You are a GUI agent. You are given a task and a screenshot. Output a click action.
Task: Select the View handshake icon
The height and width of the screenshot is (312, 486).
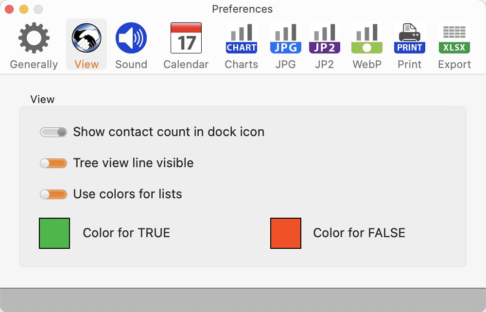(x=87, y=38)
